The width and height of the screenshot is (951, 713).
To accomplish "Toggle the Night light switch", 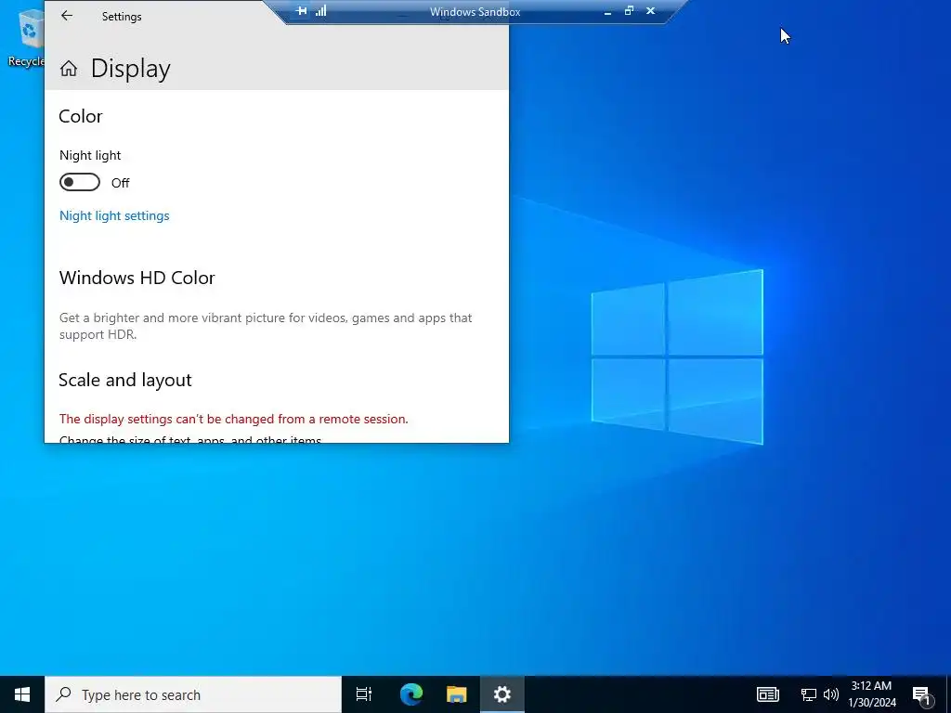I will pos(80,182).
